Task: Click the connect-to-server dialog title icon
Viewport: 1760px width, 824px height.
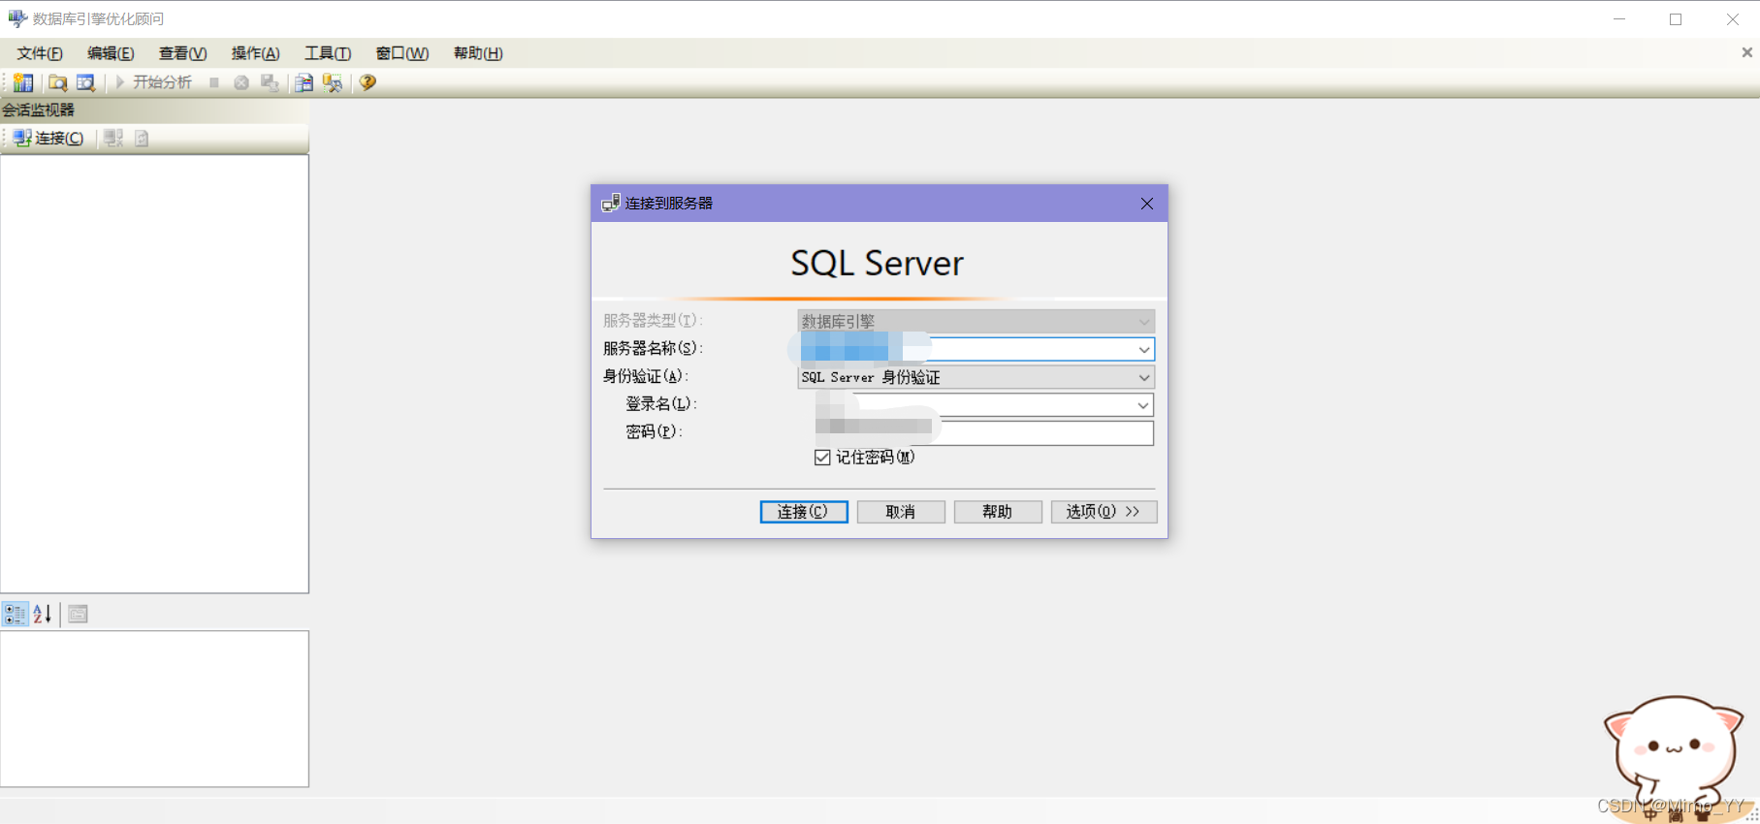Action: click(x=611, y=203)
